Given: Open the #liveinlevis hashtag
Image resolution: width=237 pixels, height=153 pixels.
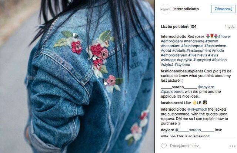Looking at the screenshot, I should click(x=197, y=55).
